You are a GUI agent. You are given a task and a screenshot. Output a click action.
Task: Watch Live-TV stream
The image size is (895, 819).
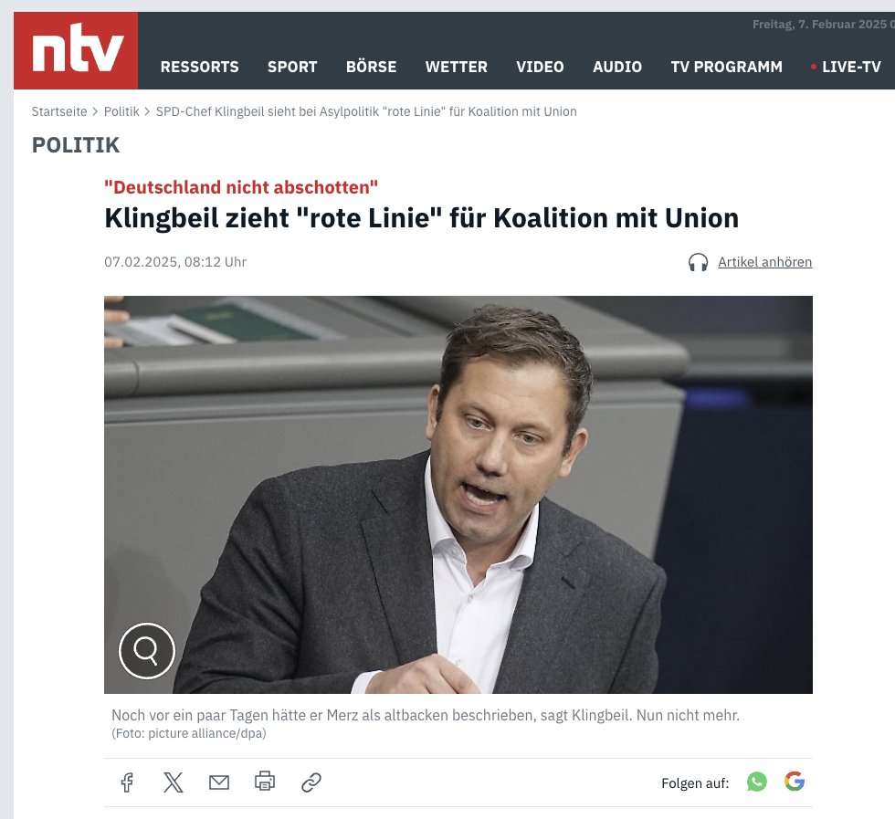click(x=846, y=67)
